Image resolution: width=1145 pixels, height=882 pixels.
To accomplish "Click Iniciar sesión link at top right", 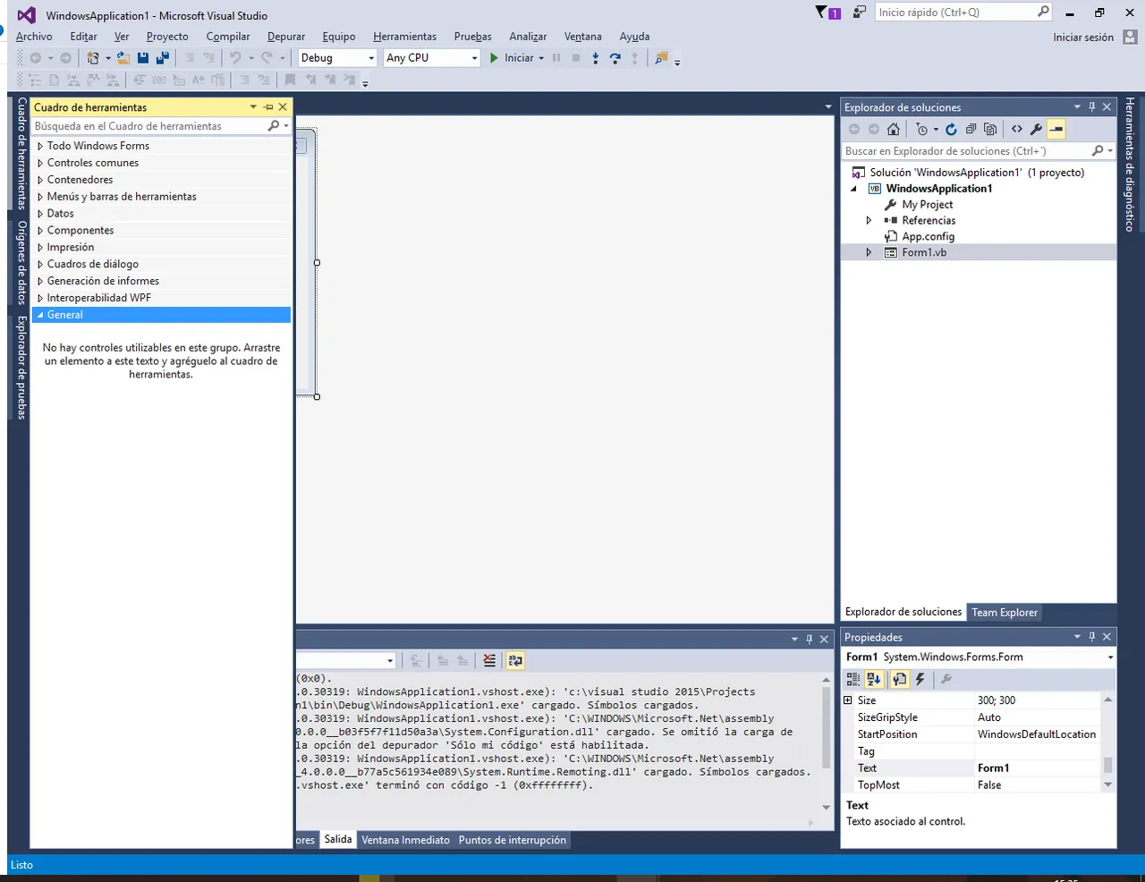I will pyautogui.click(x=1083, y=38).
